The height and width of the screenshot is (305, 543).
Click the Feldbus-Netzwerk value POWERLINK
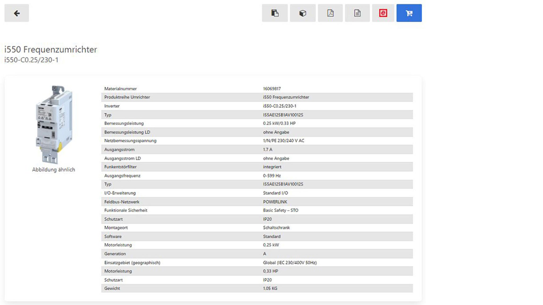pyautogui.click(x=275, y=202)
